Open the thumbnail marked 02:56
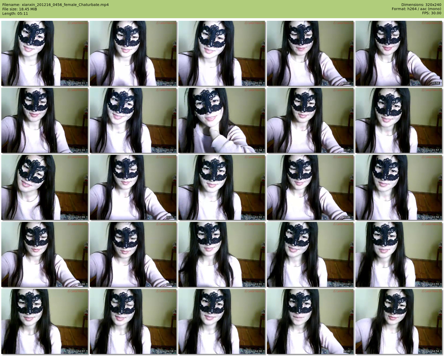444x356 pixels. [x=399, y=187]
